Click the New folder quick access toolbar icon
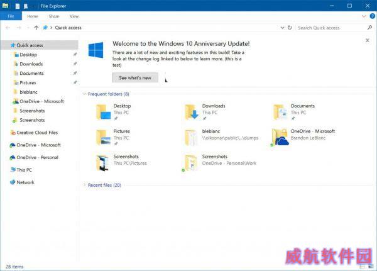 coord(26,6)
